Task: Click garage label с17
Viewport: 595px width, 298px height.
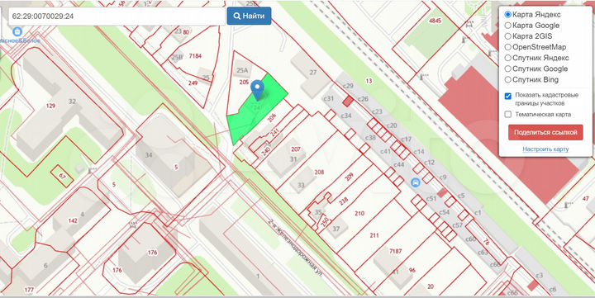Action: point(406,140)
